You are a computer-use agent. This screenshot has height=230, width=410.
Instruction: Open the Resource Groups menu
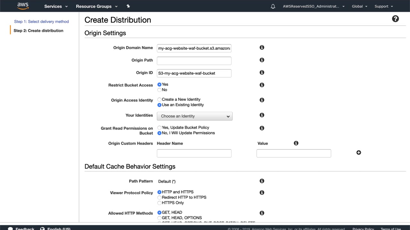[96, 6]
